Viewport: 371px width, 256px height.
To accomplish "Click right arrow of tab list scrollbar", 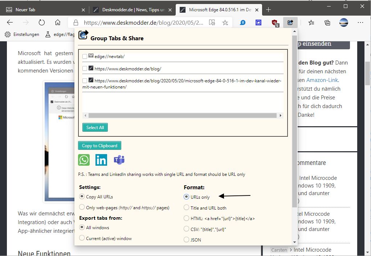I will pos(281,115).
